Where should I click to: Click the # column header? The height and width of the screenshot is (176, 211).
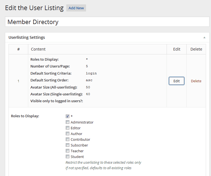[18, 49]
